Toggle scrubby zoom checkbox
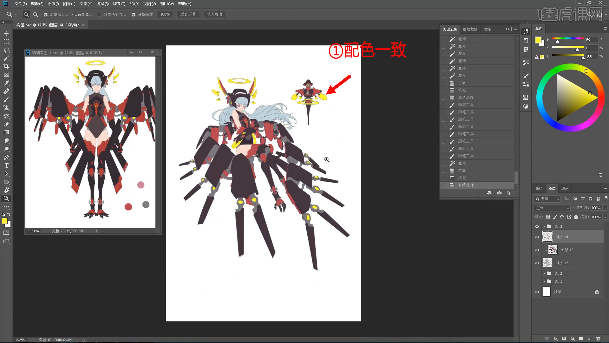The height and width of the screenshot is (343, 609). coord(134,14)
